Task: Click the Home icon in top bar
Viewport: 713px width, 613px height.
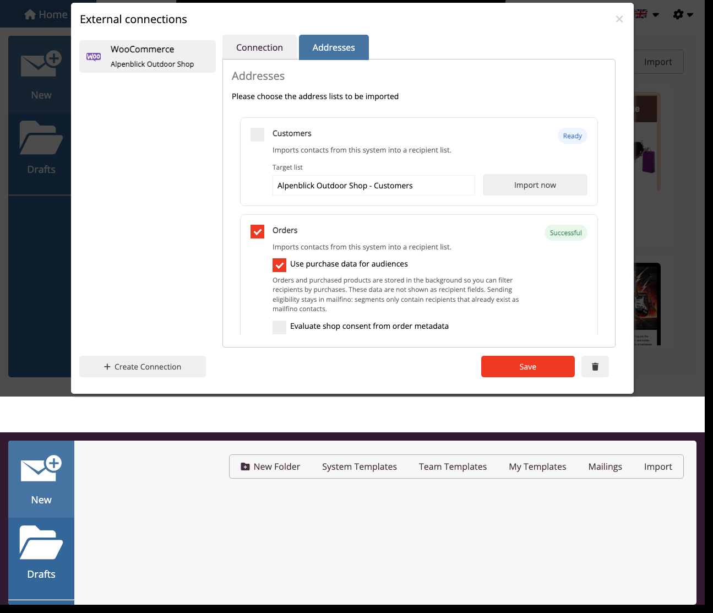Action: coord(30,15)
